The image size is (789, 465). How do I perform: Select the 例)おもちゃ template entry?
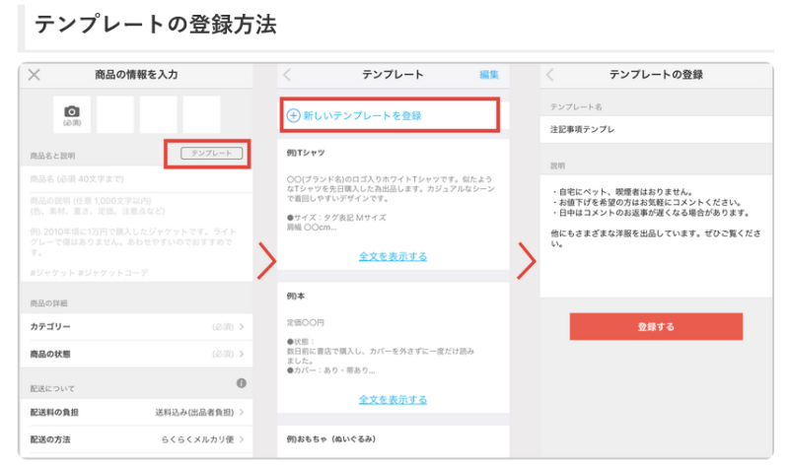coord(393,439)
